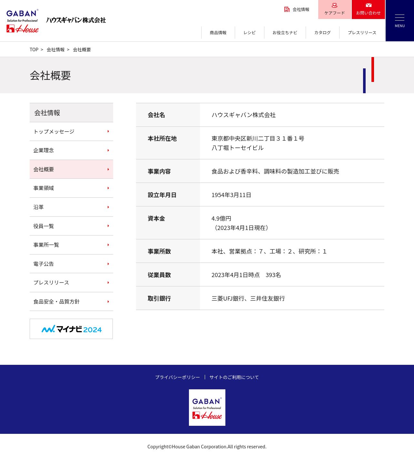The height and width of the screenshot is (459, 414).
Task: Open 事業領域 sidebar item
Action: 71,188
